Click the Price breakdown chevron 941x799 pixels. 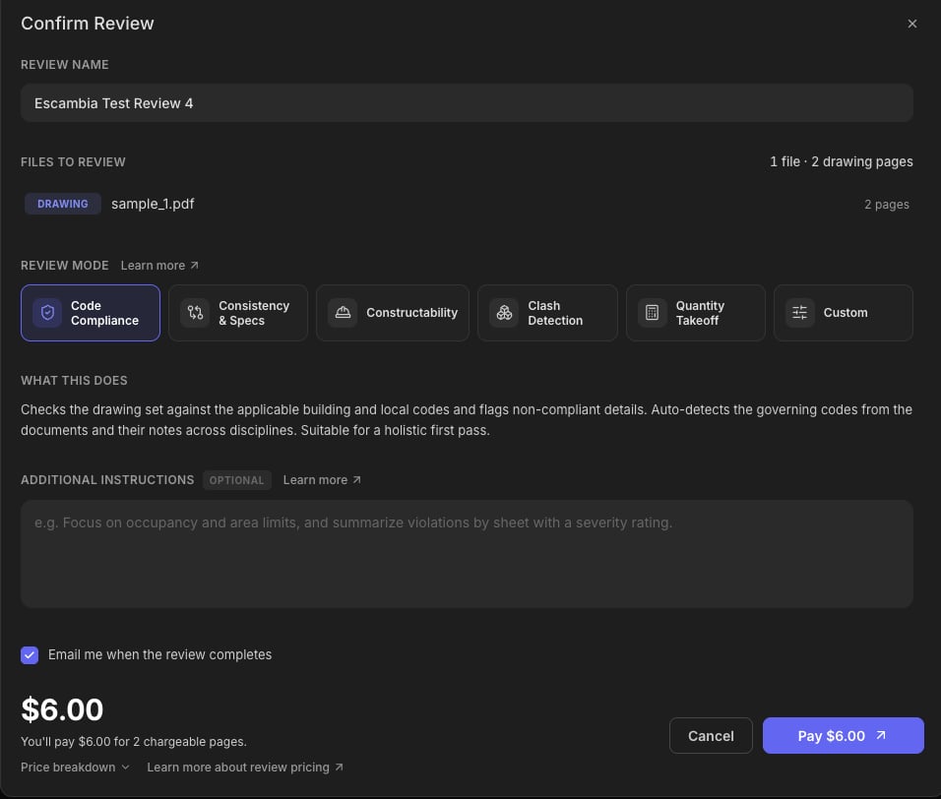click(x=125, y=768)
